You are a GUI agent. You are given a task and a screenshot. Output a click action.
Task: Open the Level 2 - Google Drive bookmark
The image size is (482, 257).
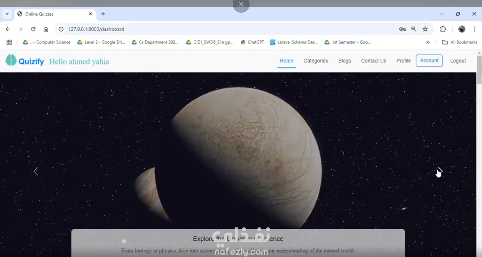click(101, 42)
